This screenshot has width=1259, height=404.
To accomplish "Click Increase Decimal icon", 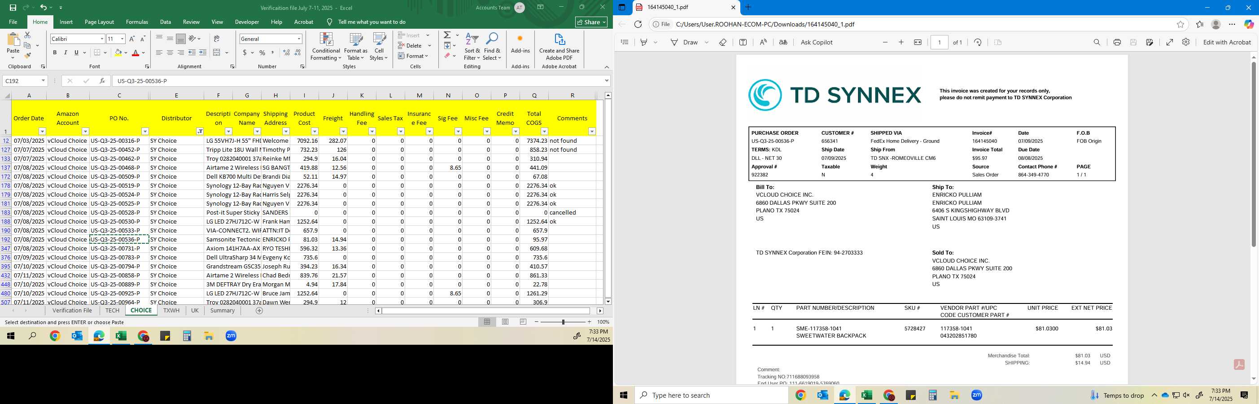I will 286,53.
